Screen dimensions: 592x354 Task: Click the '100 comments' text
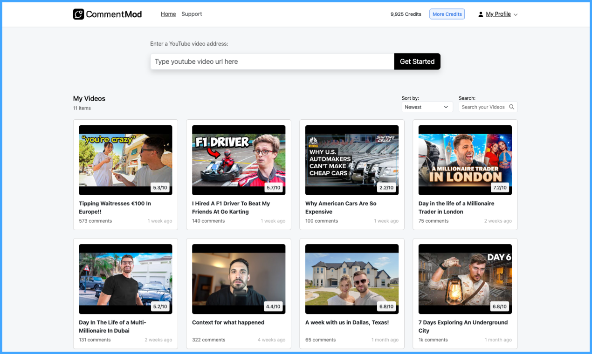[x=322, y=221]
